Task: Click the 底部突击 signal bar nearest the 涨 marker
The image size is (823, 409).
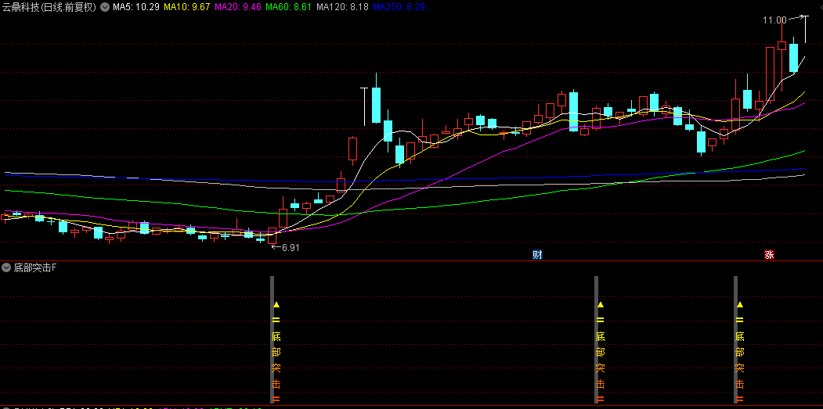Action: click(x=736, y=339)
